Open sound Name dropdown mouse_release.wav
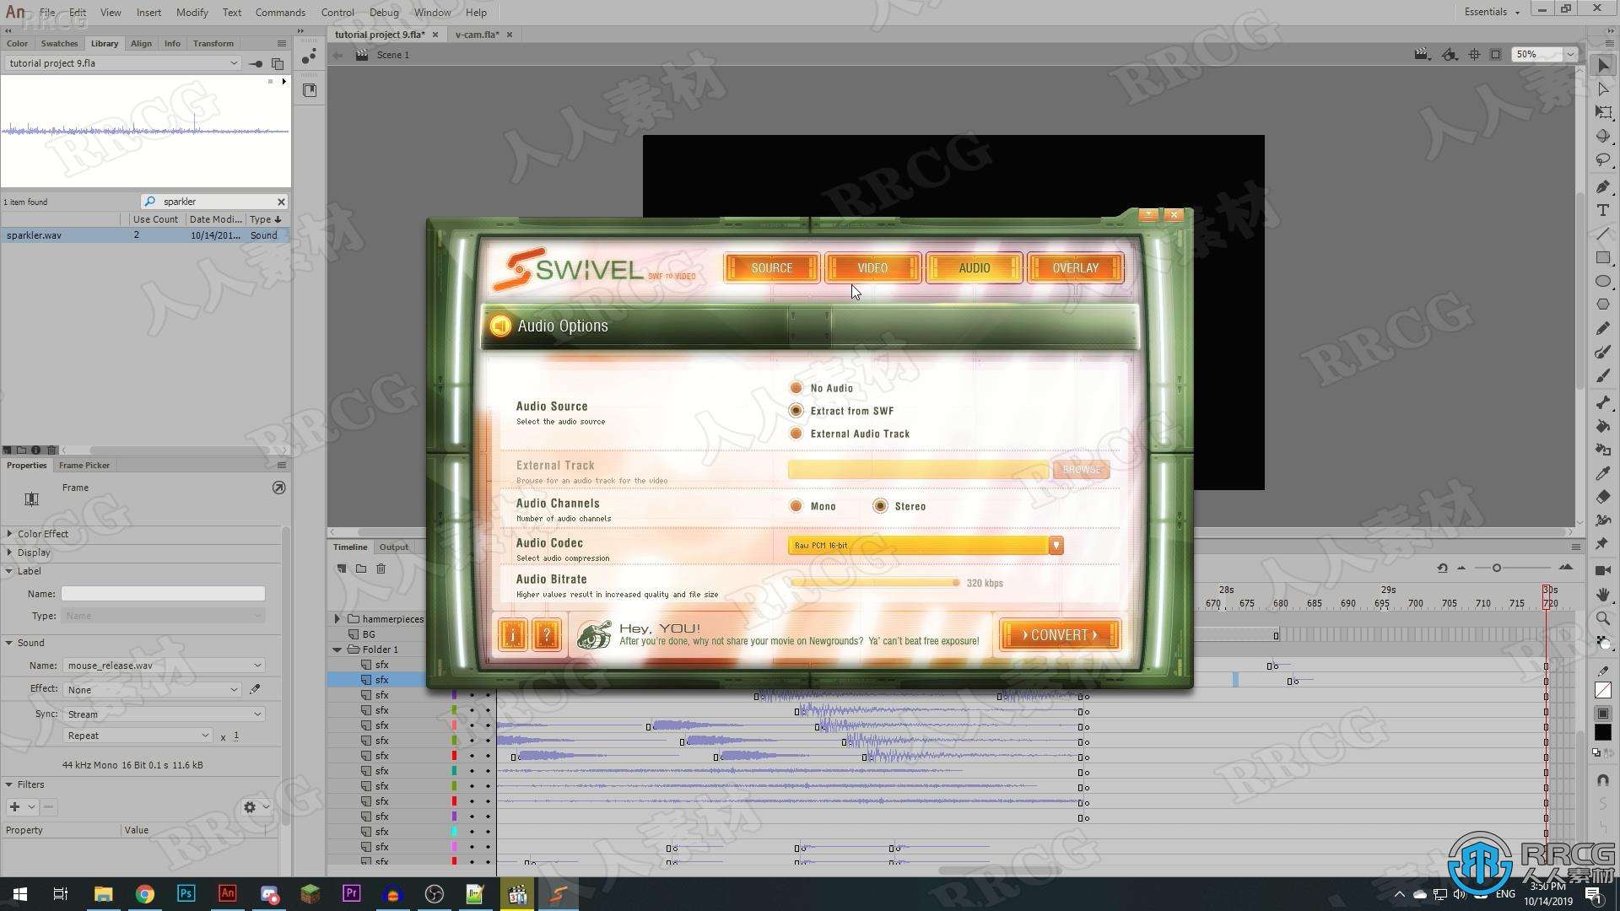Screen dimensions: 1620x911 pos(163,666)
